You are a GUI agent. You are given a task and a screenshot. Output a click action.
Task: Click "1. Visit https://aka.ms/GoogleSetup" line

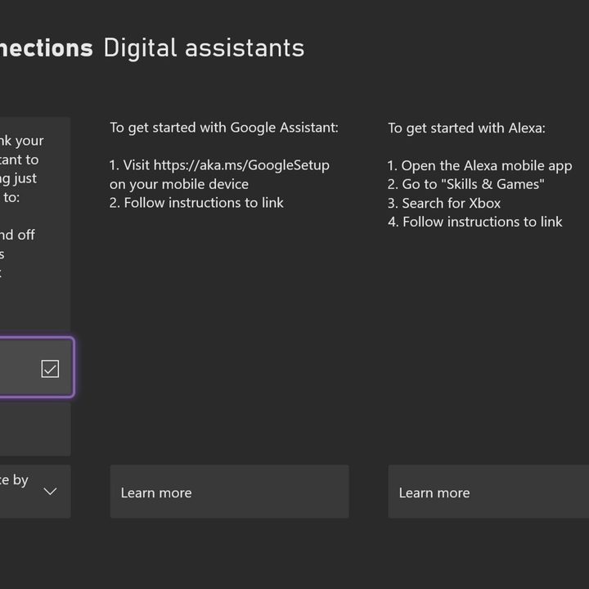pos(219,165)
